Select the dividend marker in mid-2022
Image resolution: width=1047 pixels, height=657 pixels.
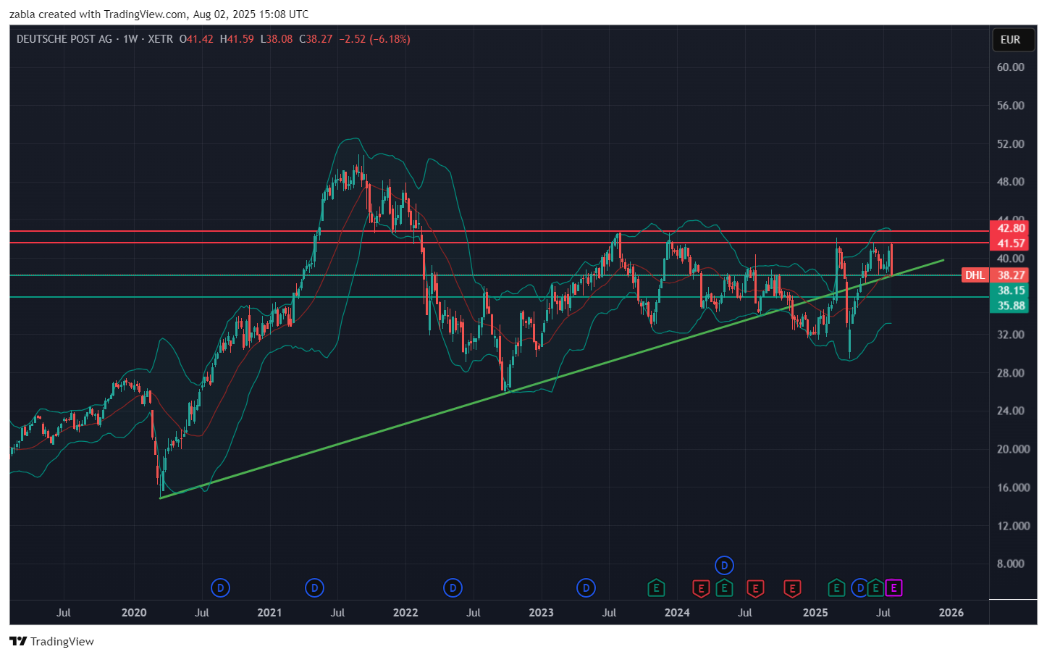[x=453, y=587]
